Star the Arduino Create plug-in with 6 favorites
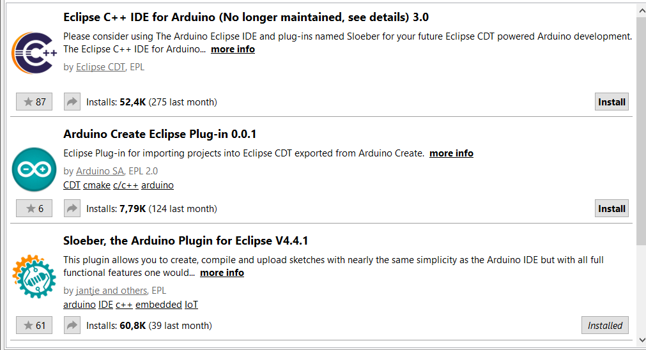Viewport: 646px width, 350px height. coord(35,208)
